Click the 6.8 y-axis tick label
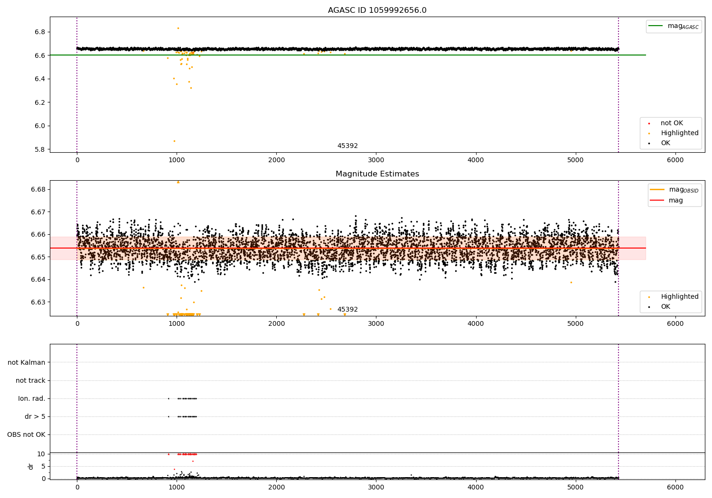This screenshot has height=498, width=712. [40, 32]
